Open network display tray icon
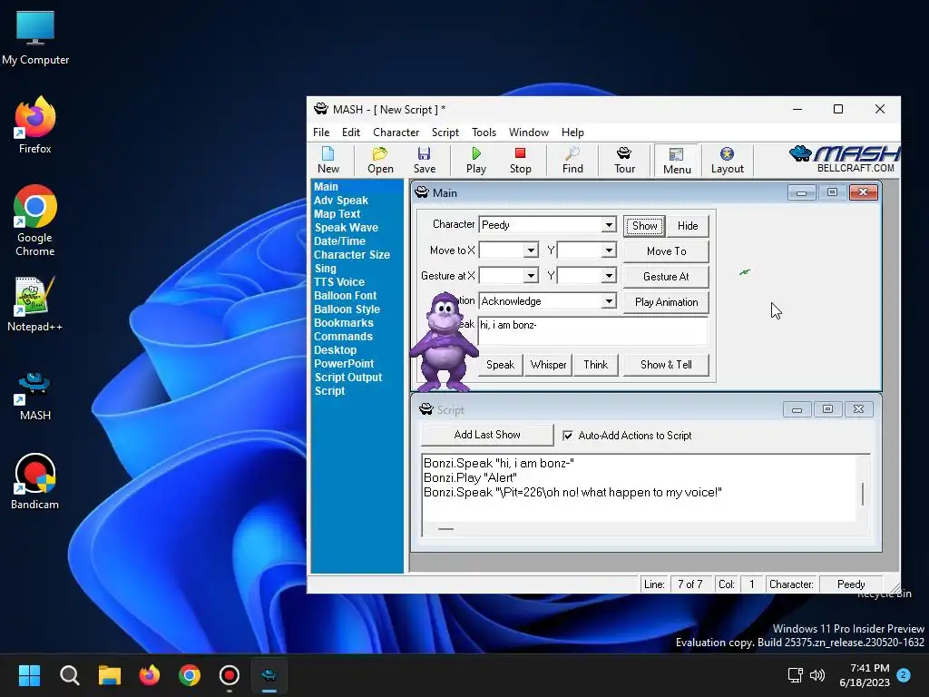Viewport: 929px width, 697px height. click(795, 675)
